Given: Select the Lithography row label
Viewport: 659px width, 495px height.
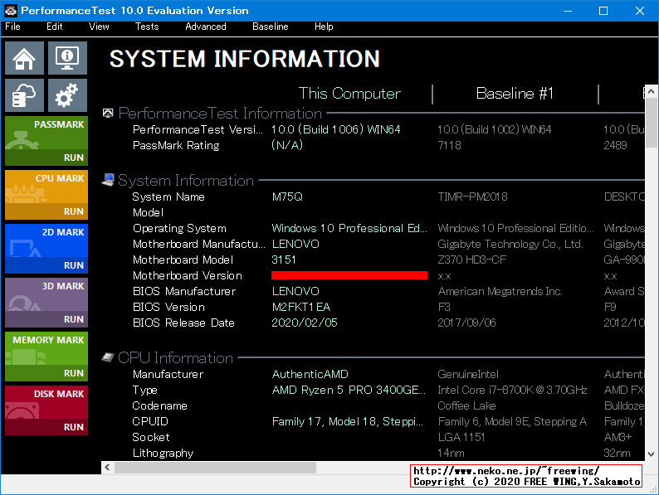Looking at the screenshot, I should pos(163,453).
